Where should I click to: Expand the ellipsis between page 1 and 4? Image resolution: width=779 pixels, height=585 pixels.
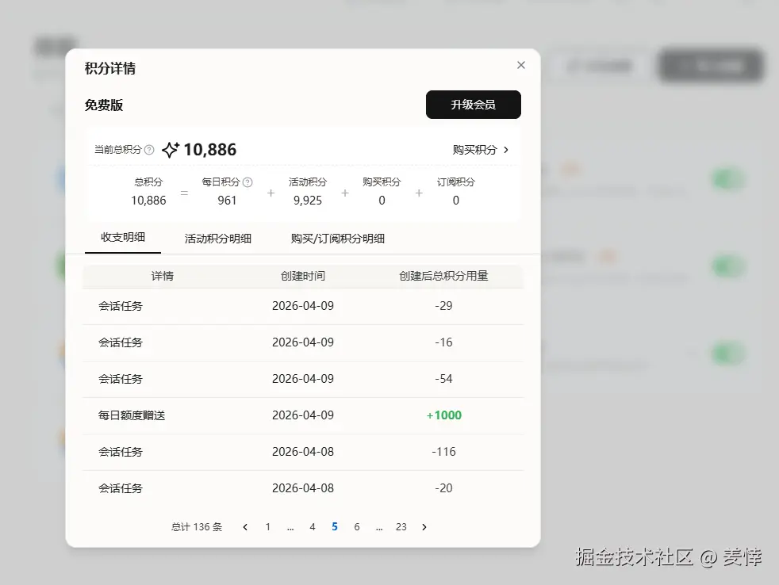(290, 526)
